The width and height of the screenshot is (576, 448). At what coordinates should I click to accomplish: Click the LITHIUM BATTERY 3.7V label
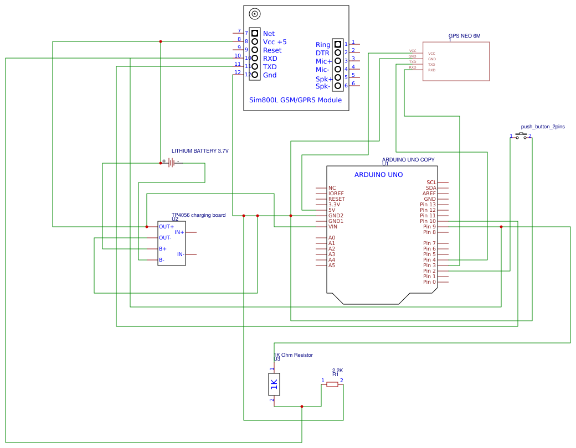point(200,151)
